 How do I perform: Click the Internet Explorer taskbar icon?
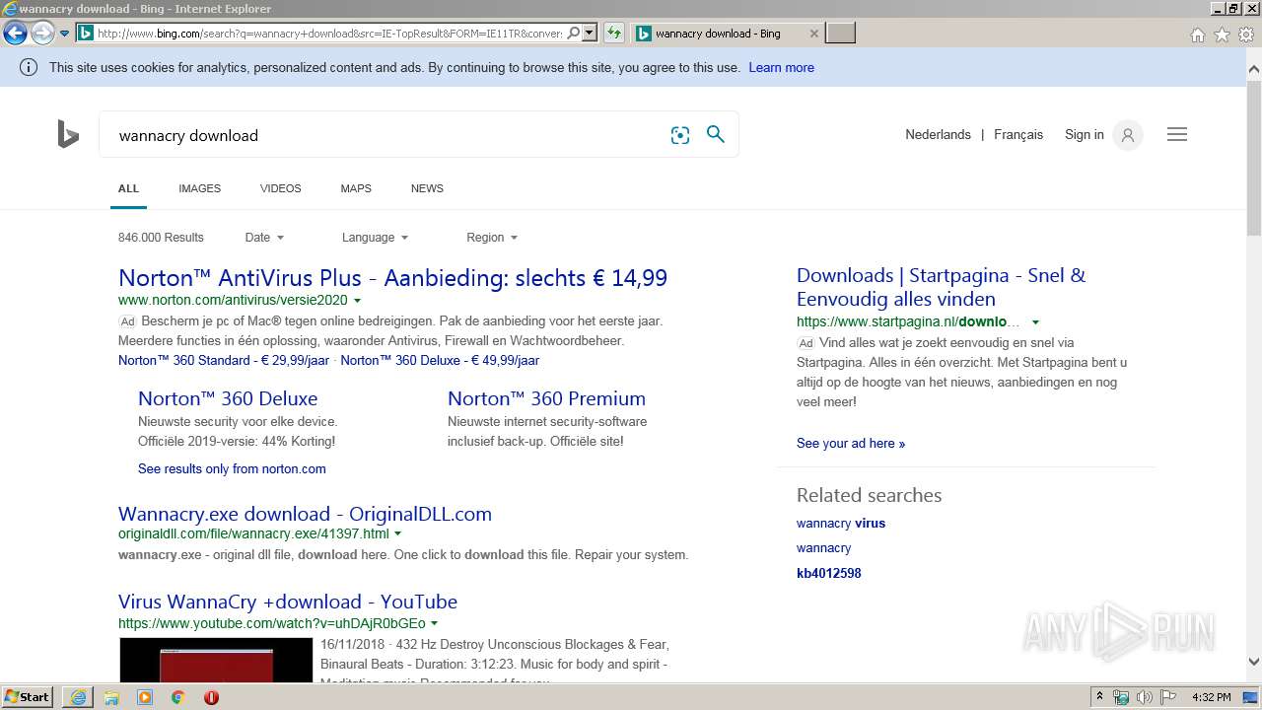click(78, 697)
